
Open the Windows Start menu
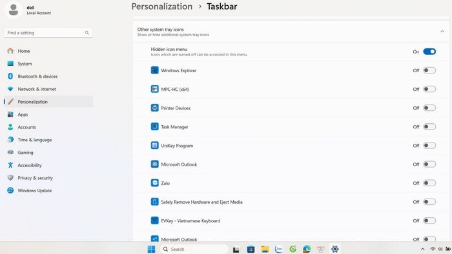click(151, 249)
